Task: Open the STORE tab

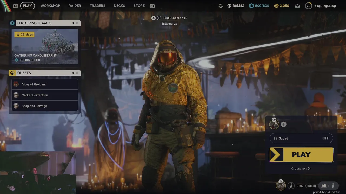Action: point(139,6)
